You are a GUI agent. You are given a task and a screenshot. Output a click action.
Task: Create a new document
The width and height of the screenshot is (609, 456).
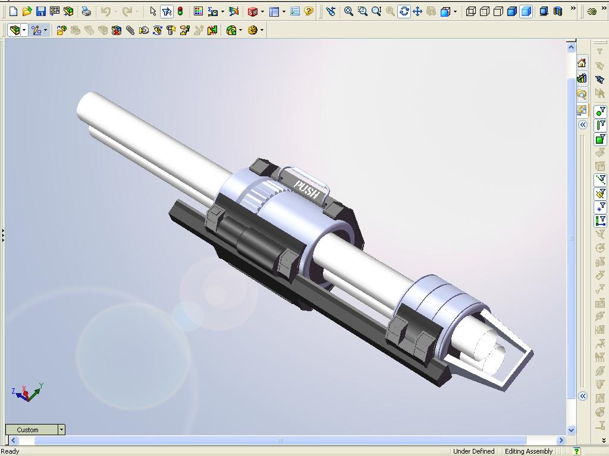[13, 11]
